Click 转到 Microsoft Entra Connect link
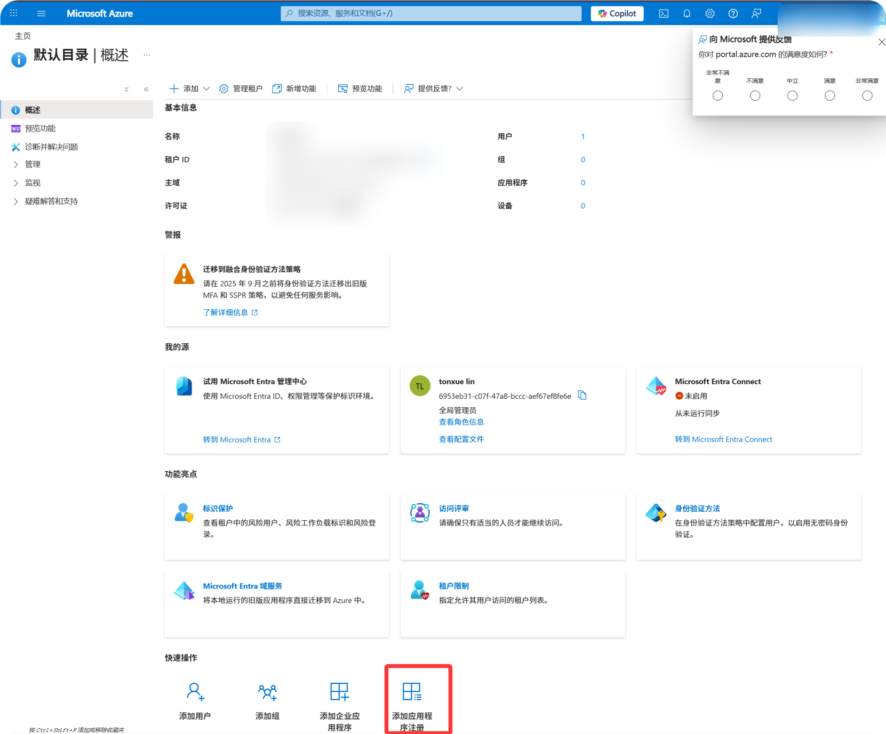The height and width of the screenshot is (734, 886). pos(723,439)
